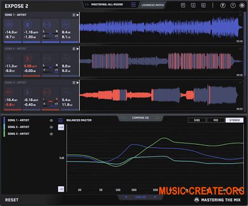Click the add tracks plus-grid icon
Image resolution: width=248 pixels, height=206 pixels.
click(203, 6)
